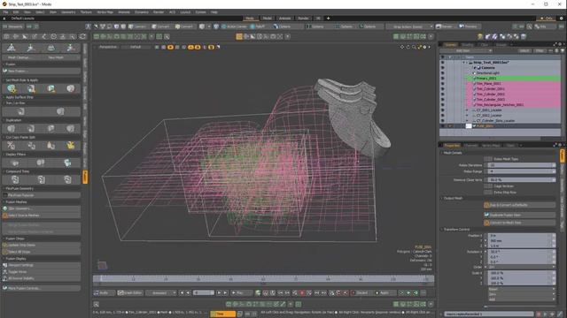This screenshot has width=567, height=318.
Task: Click fourth icon in Set Mesh Role & Apply row
Action: (x=71, y=88)
